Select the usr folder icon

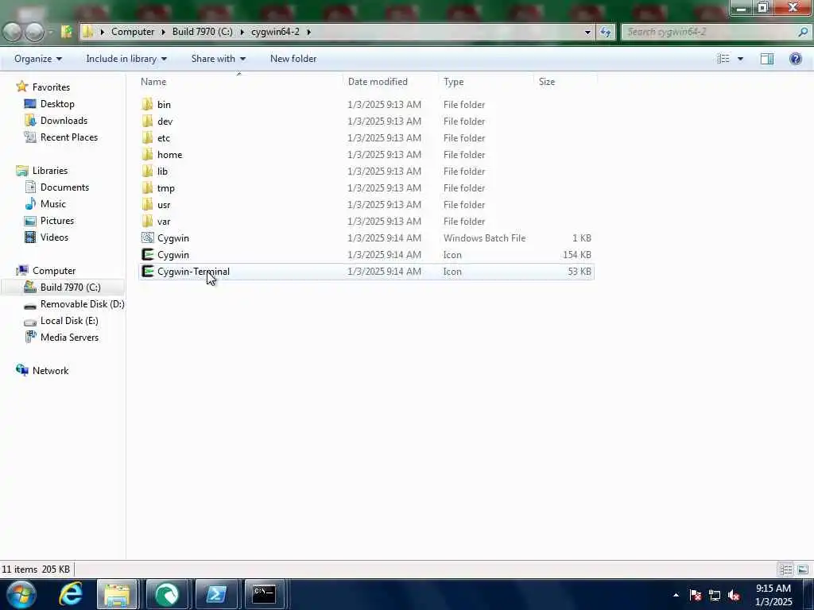(147, 204)
